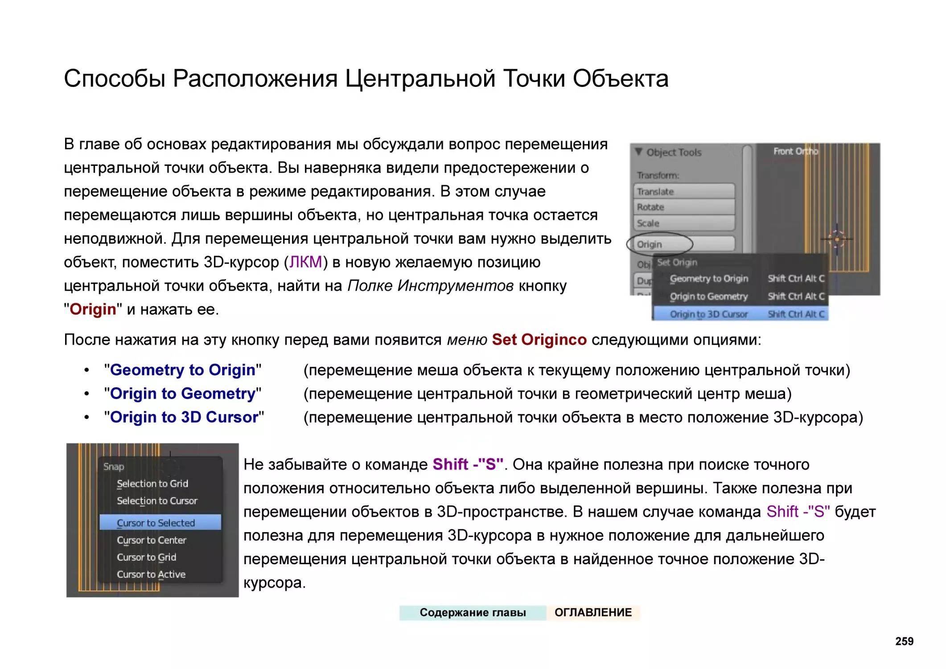Click the 'Set Origin' menu title
This screenshot has height=669, width=946.
(677, 262)
